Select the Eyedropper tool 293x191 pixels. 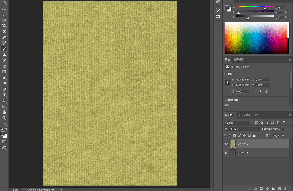click(4, 37)
